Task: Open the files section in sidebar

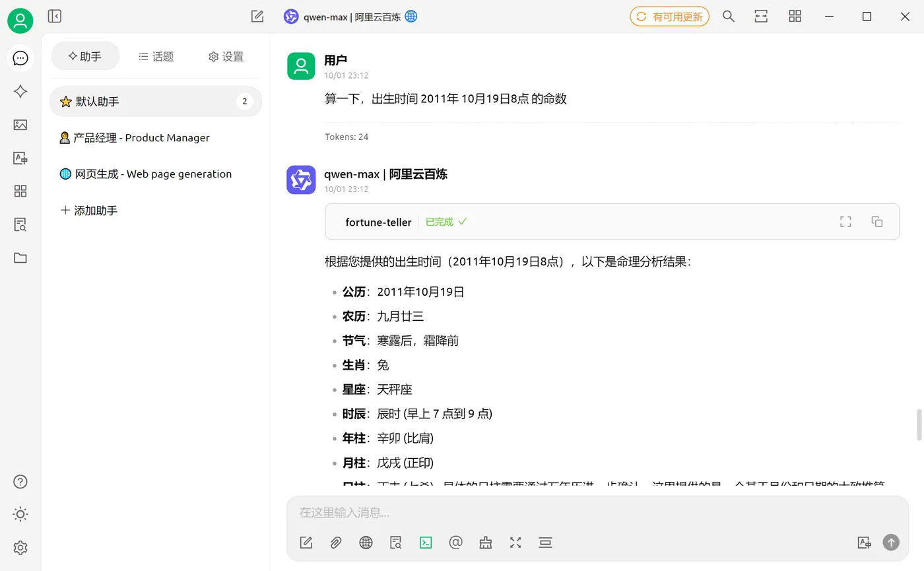Action: point(20,257)
